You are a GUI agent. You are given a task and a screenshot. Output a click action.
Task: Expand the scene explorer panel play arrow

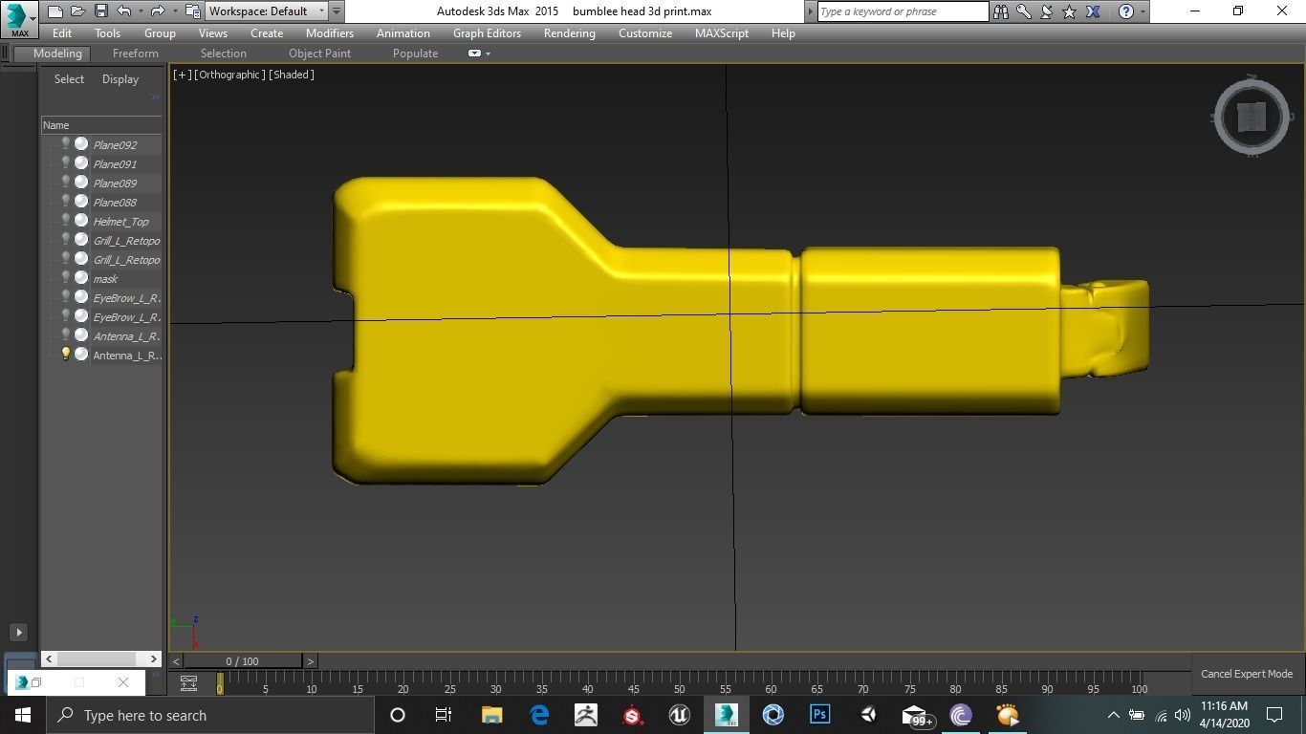[x=18, y=632]
